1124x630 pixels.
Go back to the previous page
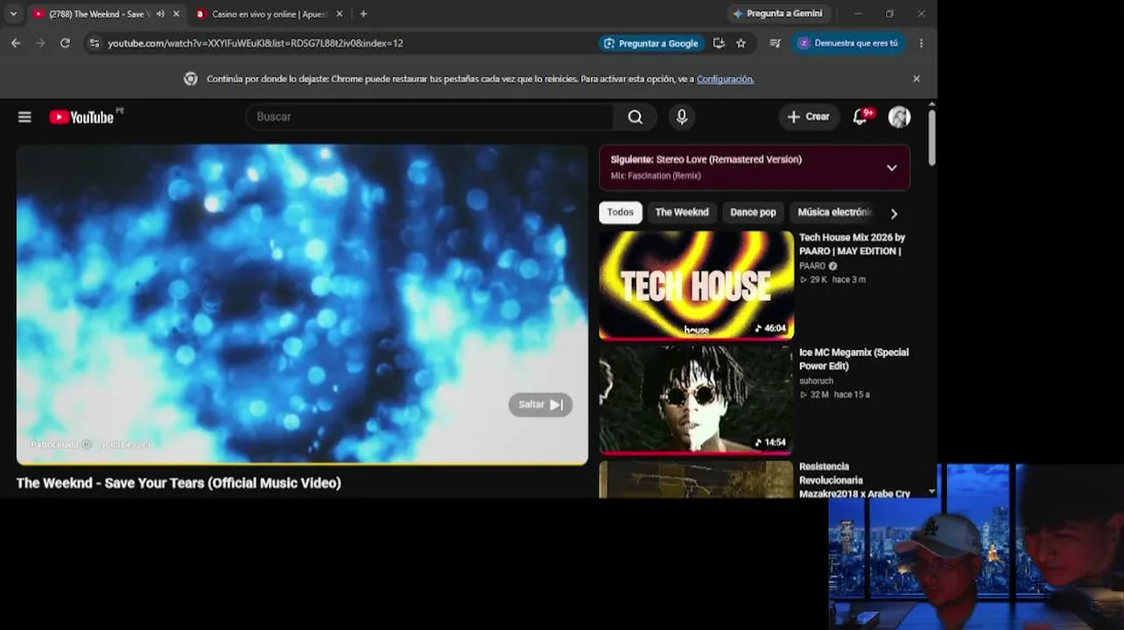[16, 43]
